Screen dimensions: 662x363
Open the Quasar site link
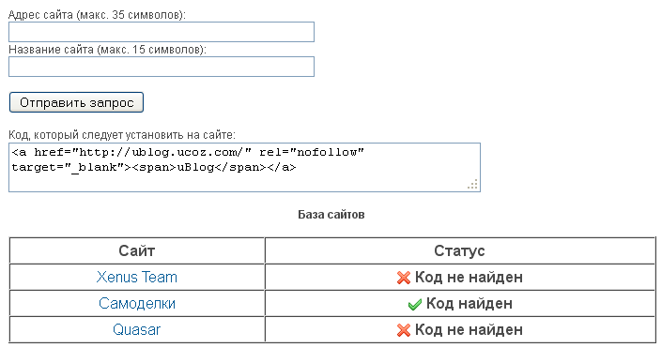(x=137, y=329)
